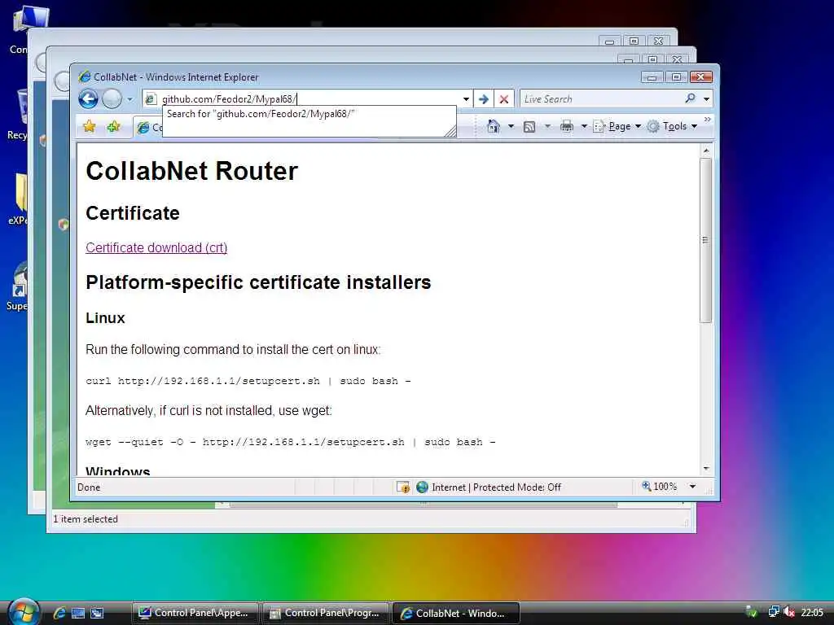Click the CollabNet Router page heading
The height and width of the screenshot is (625, 834).
pyautogui.click(x=191, y=171)
